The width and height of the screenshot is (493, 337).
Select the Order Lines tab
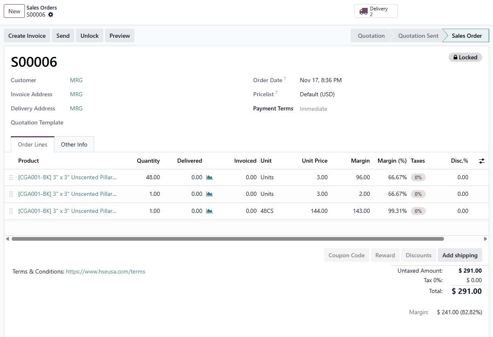[32, 144]
